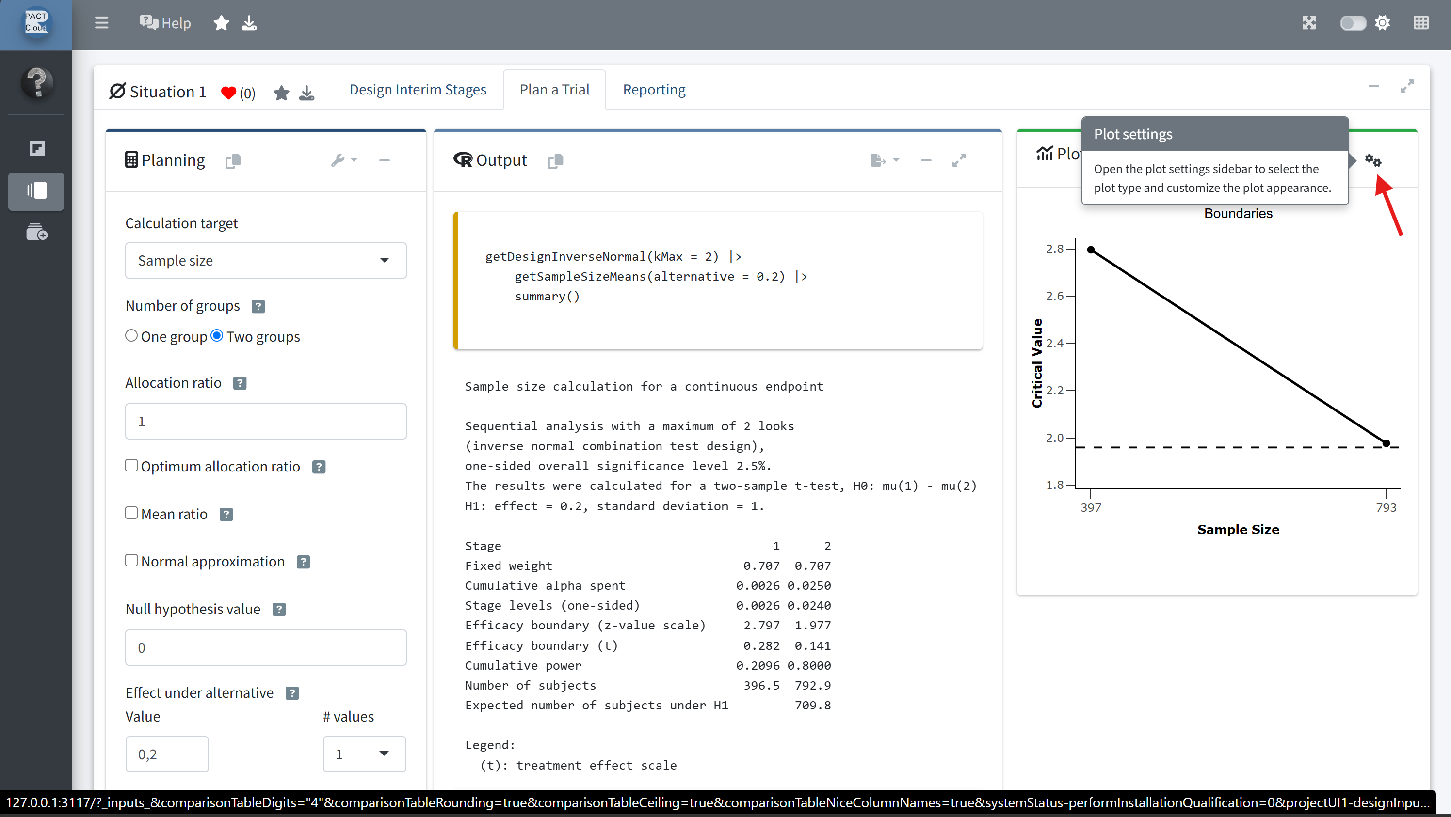Switch to Design Interim Stages tab
Viewport: 1451px width, 817px height.
click(418, 90)
